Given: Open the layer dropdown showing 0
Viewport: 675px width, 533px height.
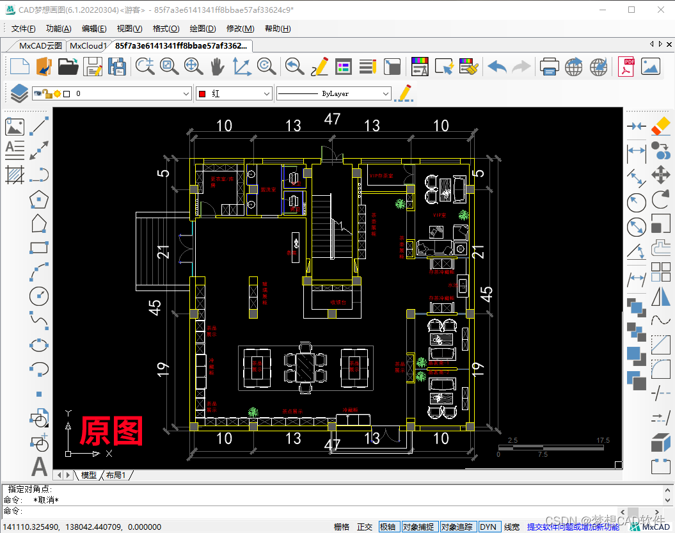Looking at the screenshot, I should tap(112, 93).
